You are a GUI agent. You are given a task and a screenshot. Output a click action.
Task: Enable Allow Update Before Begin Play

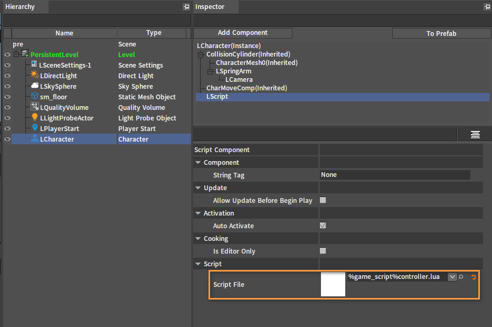(x=323, y=200)
